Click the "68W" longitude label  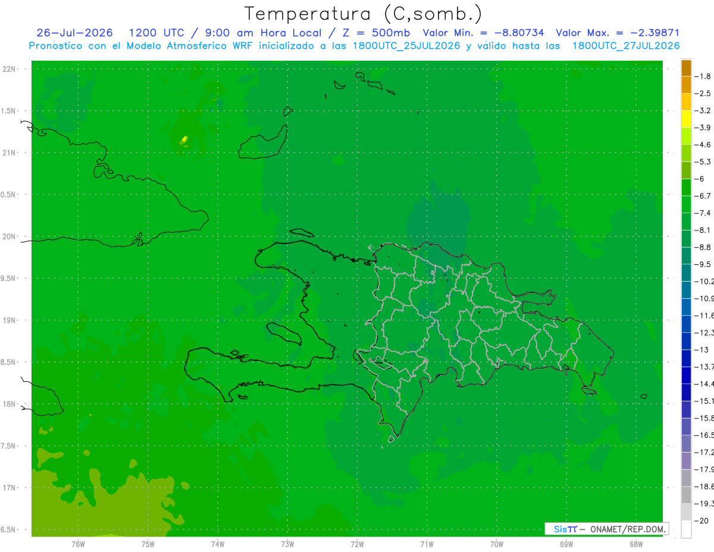[636, 544]
